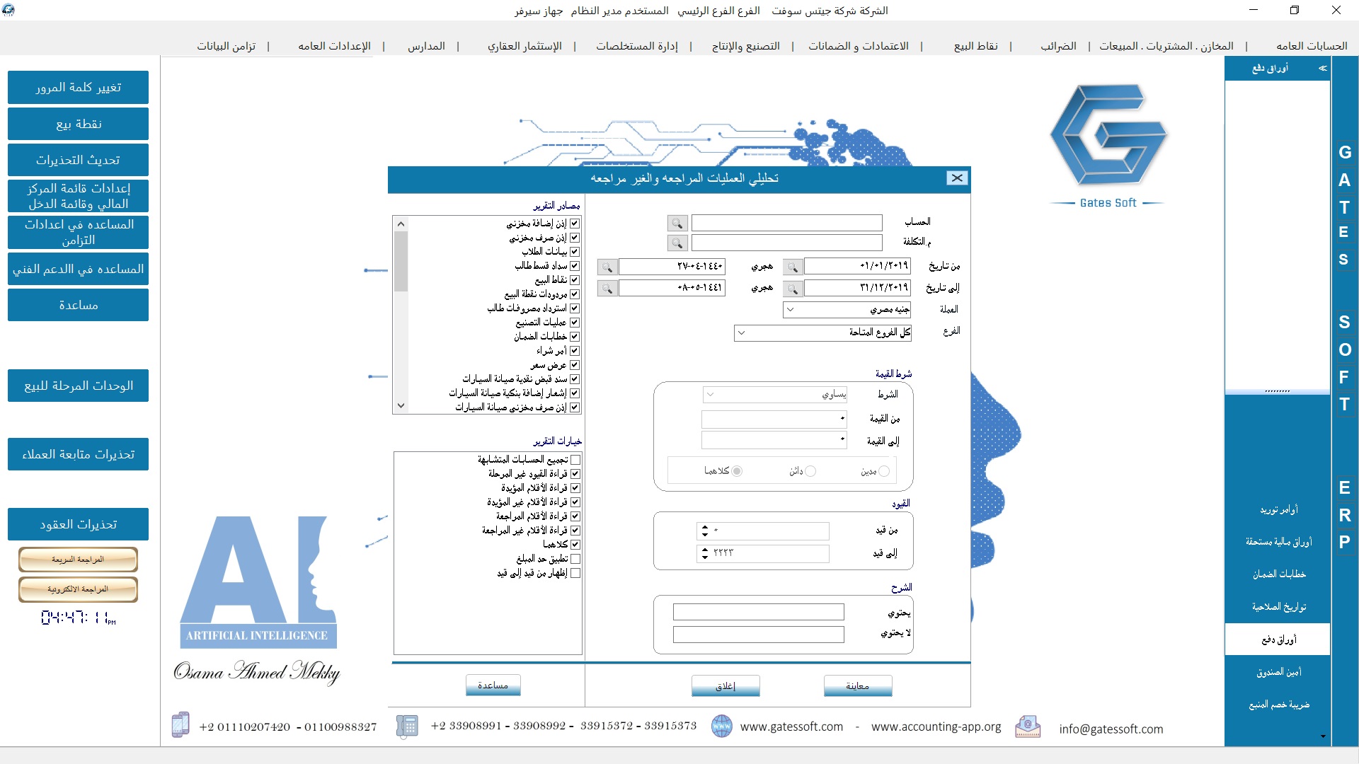Click the لا يحتوي description field

point(759,635)
